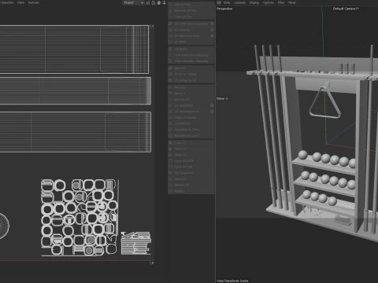Choose the Flip Sequence menu entry
Screen dimensions: 378x283
pyautogui.click(x=191, y=173)
